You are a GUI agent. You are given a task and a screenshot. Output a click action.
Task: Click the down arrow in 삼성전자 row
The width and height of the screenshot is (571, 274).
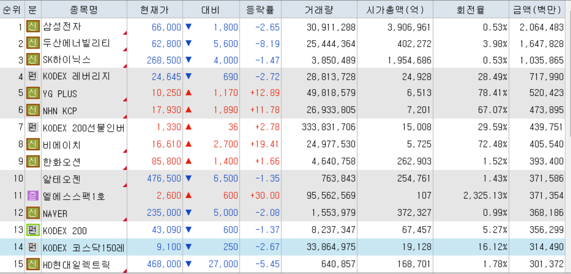tap(189, 26)
